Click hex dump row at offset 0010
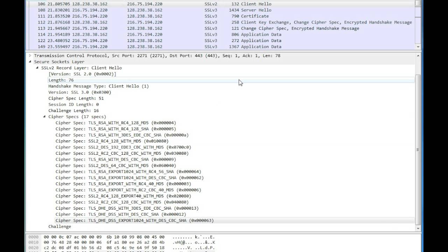The height and width of the screenshot is (252, 448). click(121, 242)
